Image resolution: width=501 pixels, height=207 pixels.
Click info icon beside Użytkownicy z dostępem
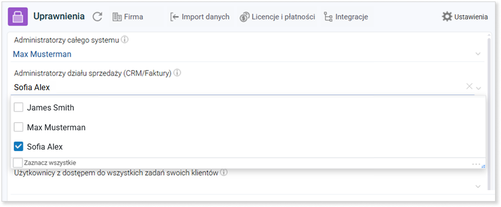click(224, 173)
